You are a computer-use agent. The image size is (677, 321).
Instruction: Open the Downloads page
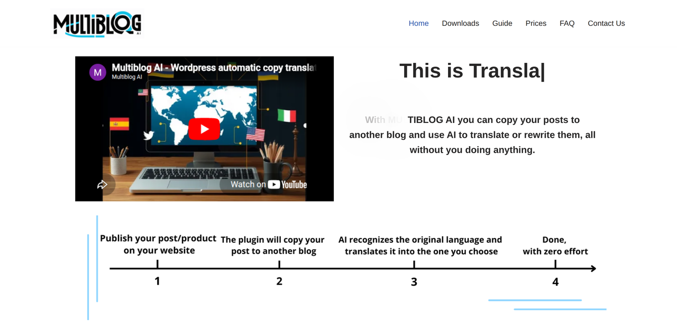point(460,23)
